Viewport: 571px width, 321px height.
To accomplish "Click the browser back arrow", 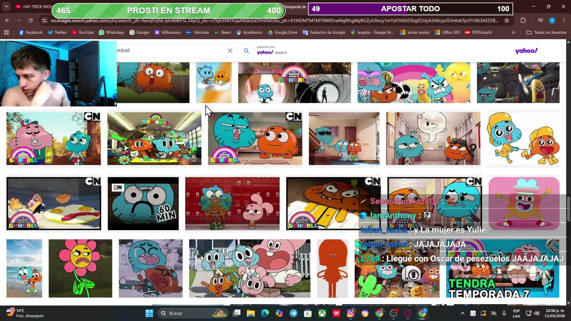I will 7,21.
